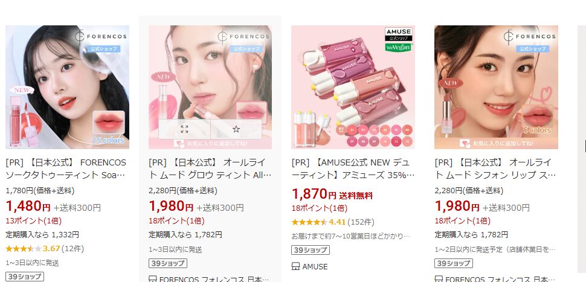586x282 pixels.
Task: Click the 3.67 star rating with 12 reviews
Action: (45, 248)
